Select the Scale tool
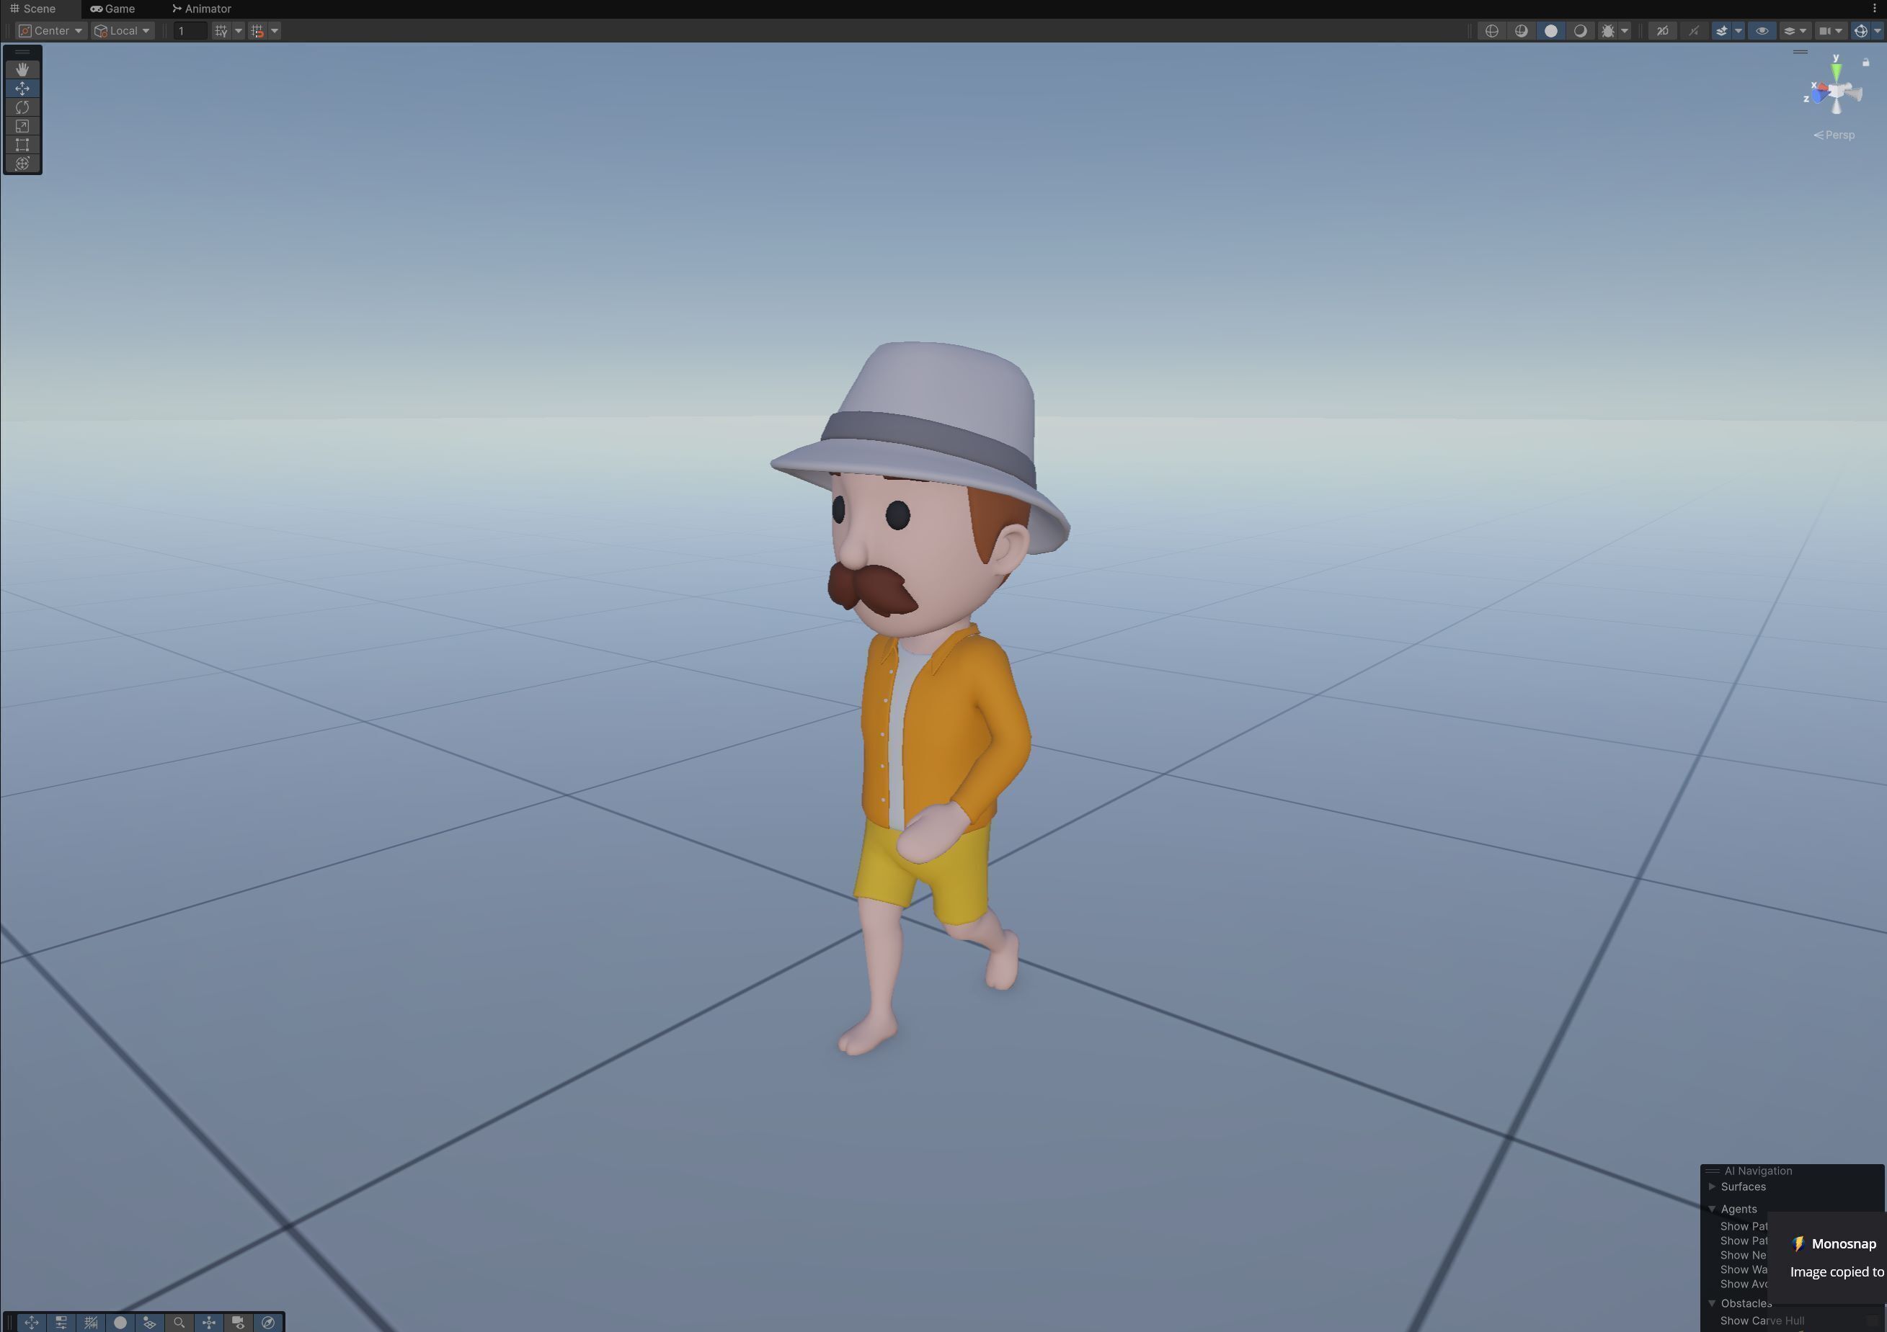The width and height of the screenshot is (1887, 1332). point(22,125)
